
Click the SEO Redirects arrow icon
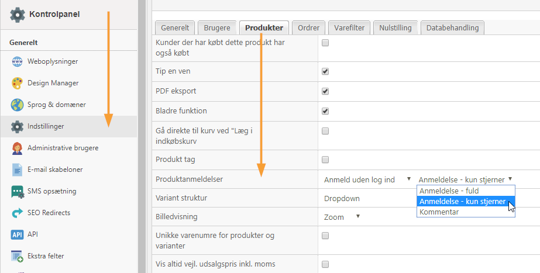click(17, 213)
